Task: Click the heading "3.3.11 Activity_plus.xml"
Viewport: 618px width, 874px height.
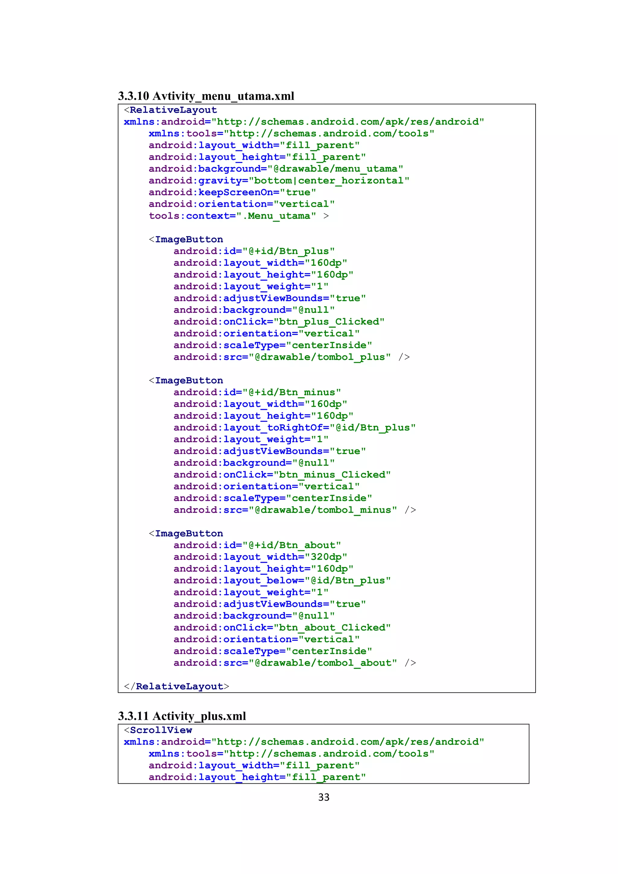Action: click(182, 716)
